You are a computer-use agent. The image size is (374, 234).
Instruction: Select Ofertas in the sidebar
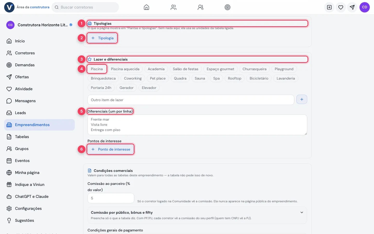39,77
